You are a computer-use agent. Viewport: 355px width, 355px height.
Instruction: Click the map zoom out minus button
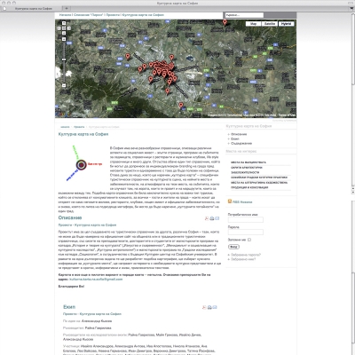click(64, 85)
